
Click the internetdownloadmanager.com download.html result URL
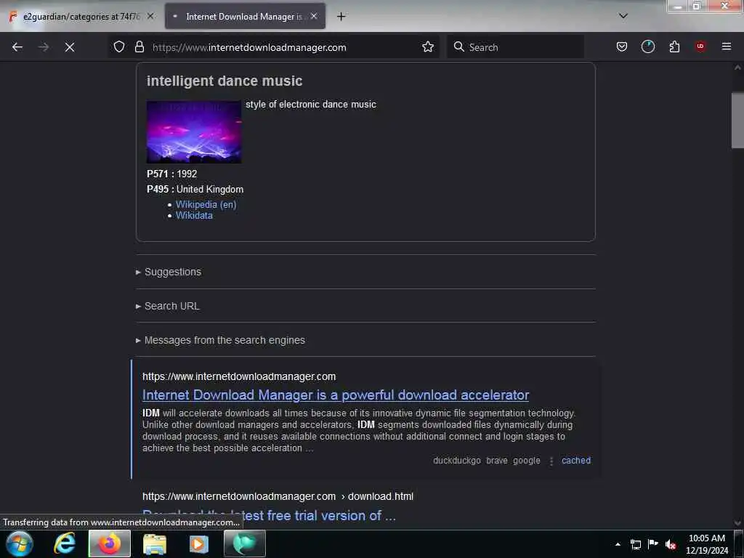pyautogui.click(x=278, y=496)
